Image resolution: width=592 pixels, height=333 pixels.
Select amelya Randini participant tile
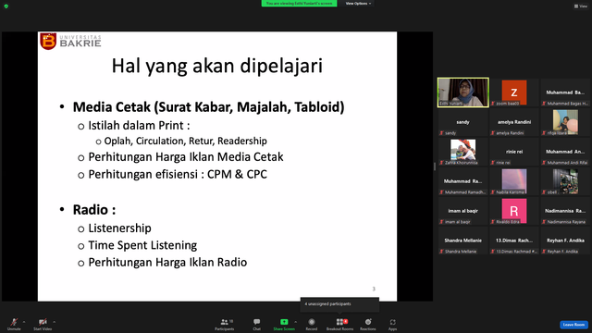click(514, 122)
